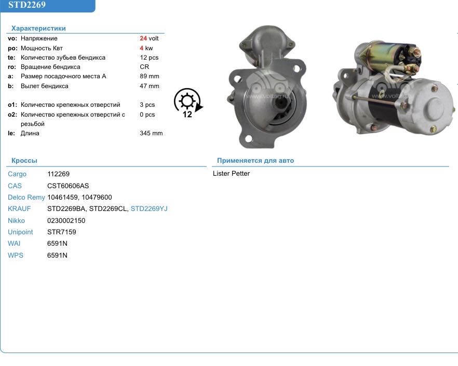458x366 pixels.
Task: Click the Nikko number 0230002150
Action: [66, 220]
